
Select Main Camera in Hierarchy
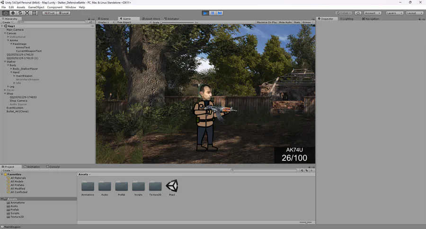[15, 30]
